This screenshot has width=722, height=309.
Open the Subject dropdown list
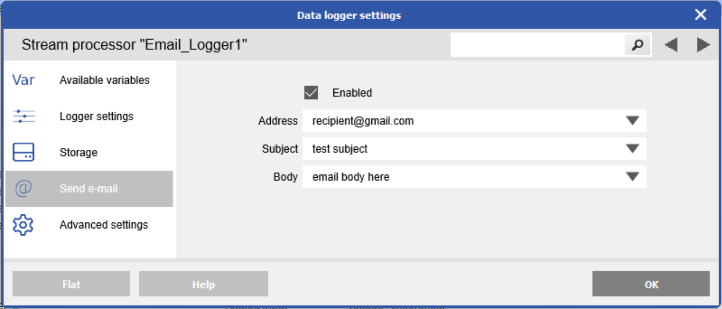point(632,149)
